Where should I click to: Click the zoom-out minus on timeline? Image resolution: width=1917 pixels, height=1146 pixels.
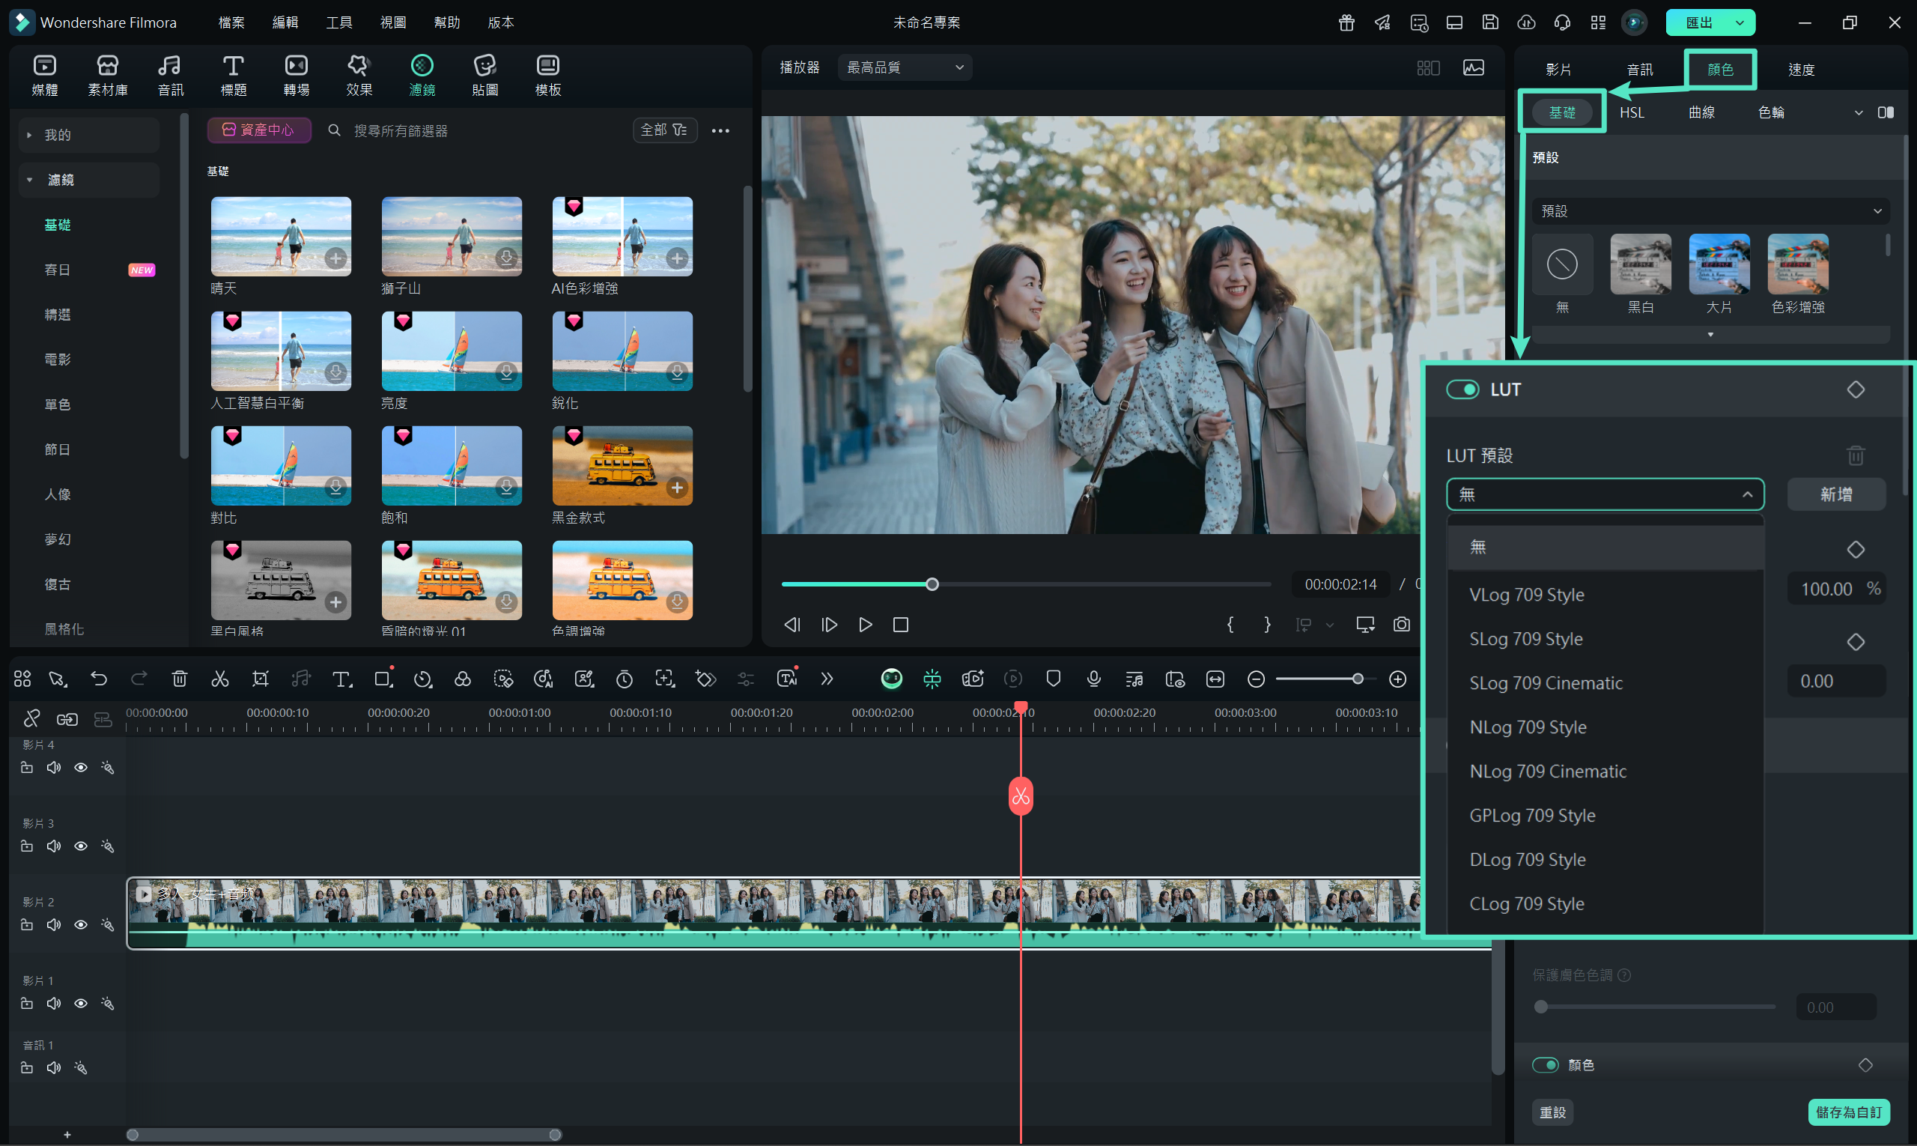point(1256,679)
